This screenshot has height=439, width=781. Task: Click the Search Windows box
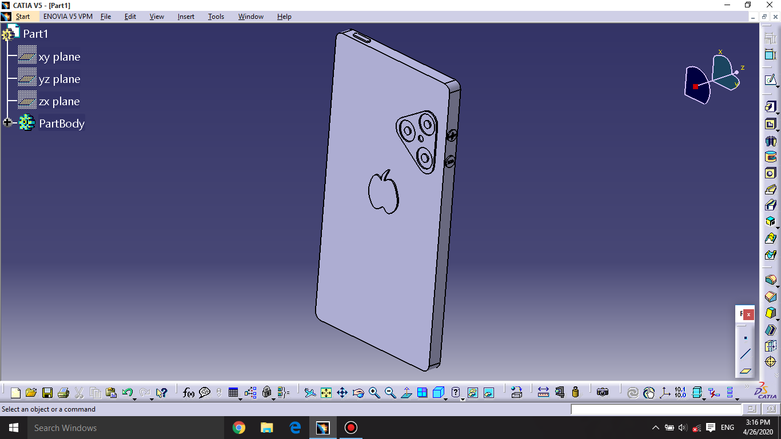point(125,428)
